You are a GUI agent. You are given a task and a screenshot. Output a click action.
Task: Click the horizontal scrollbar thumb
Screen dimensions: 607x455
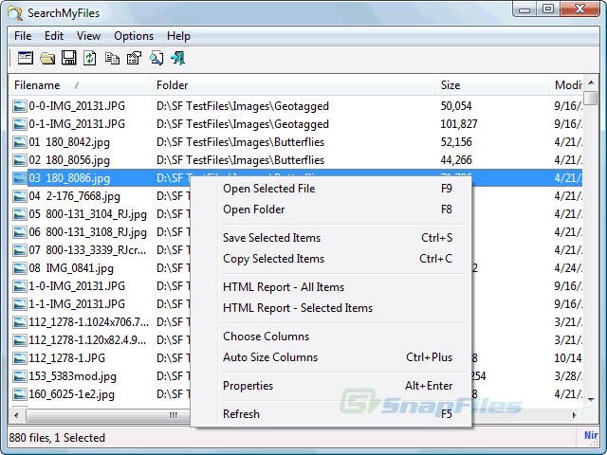coord(108,415)
